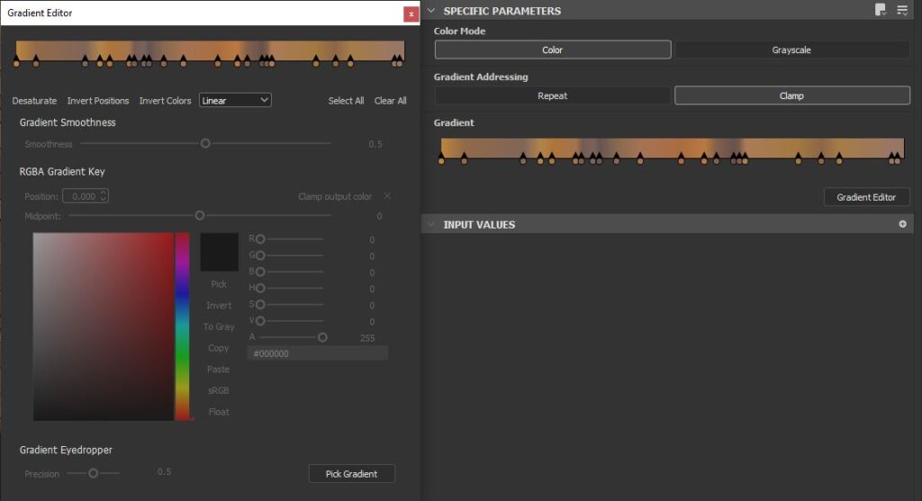Click the To Gray button
The width and height of the screenshot is (922, 501).
click(219, 327)
